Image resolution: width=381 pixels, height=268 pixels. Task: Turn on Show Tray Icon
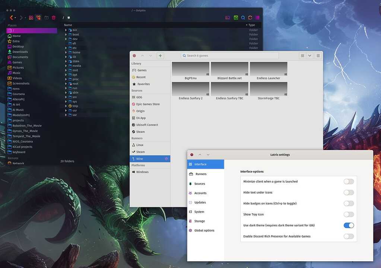click(349, 214)
